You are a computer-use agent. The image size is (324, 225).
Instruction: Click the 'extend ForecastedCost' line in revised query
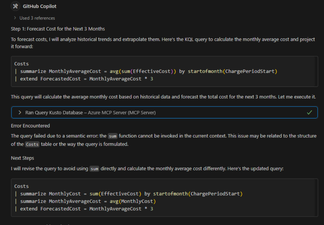click(x=84, y=209)
